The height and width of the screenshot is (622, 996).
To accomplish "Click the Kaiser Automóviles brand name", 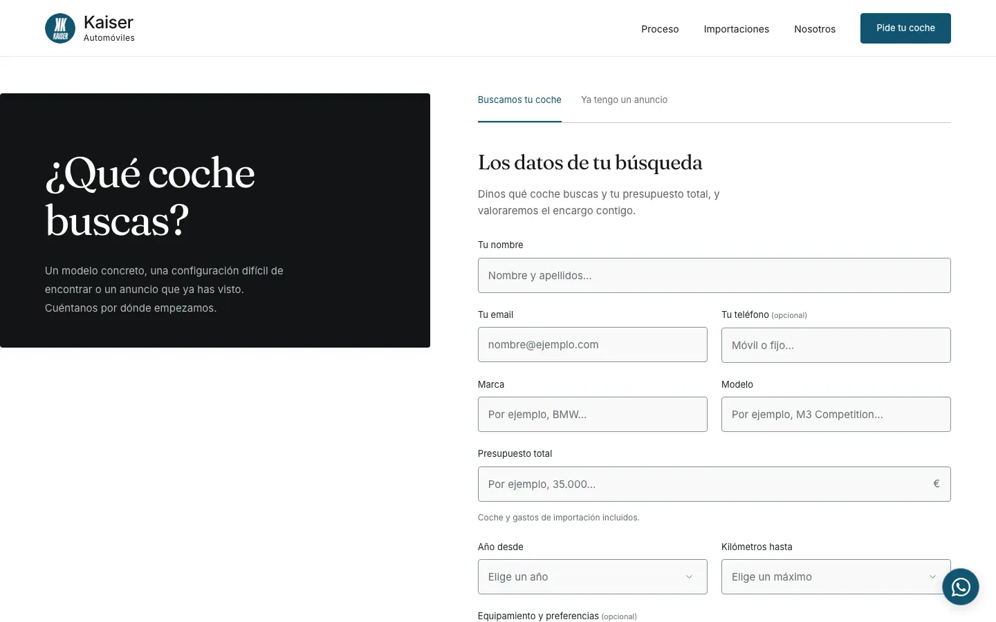I will tap(109, 28).
